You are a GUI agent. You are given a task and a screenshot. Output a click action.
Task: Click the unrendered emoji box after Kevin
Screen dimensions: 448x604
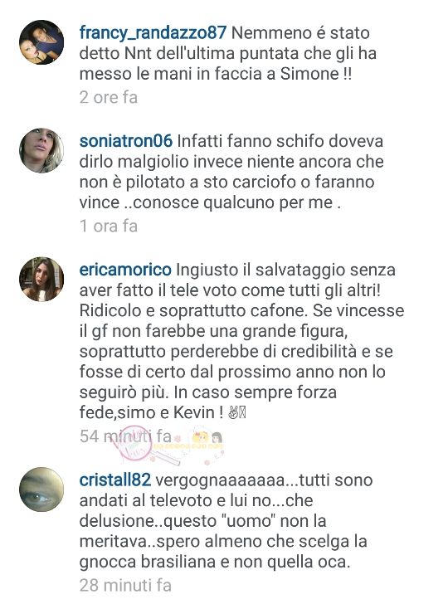pyautogui.click(x=243, y=412)
